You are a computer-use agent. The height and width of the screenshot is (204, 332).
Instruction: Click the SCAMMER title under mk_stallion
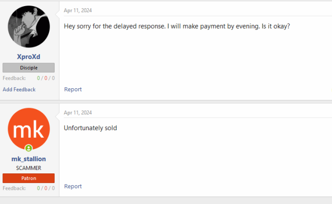click(x=29, y=168)
